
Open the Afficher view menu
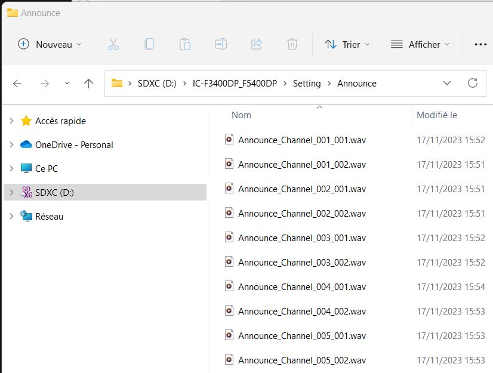420,44
